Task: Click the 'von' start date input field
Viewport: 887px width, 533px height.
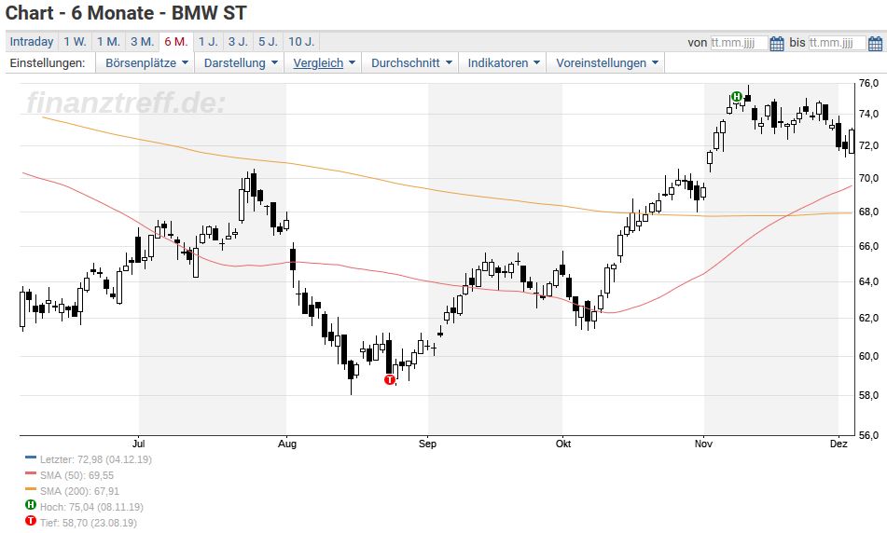Action: pyautogui.click(x=739, y=43)
